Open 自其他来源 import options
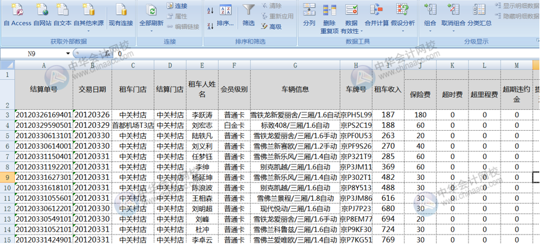This screenshot has height=245, width=540. (89, 17)
